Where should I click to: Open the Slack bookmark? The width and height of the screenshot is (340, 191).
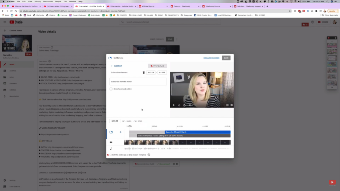point(27,15)
